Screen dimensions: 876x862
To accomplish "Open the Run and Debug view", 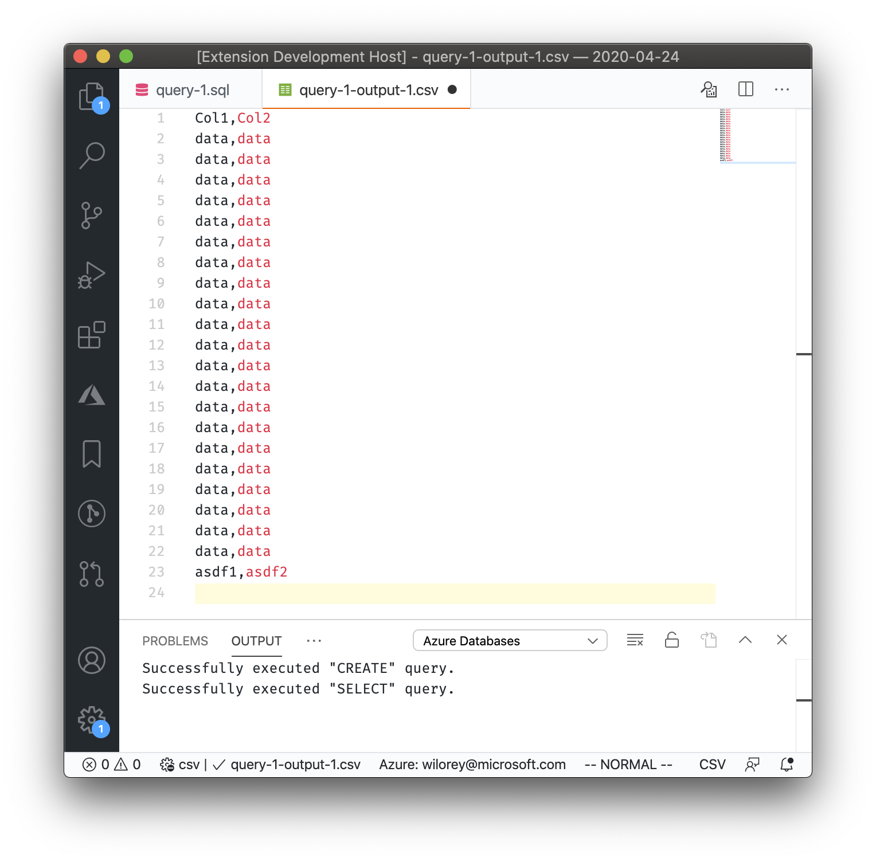I will tap(92, 275).
